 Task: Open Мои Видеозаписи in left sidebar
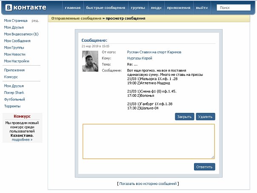tap(21, 34)
